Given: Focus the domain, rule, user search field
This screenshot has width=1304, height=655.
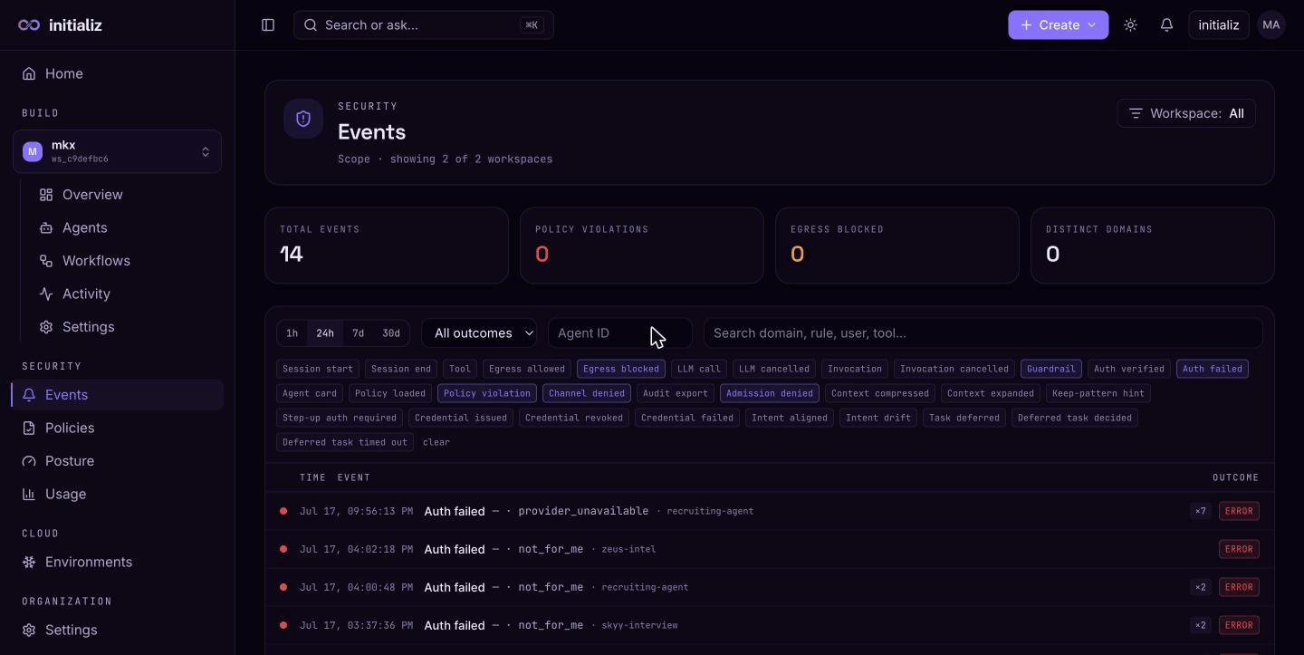Looking at the screenshot, I should point(983,333).
